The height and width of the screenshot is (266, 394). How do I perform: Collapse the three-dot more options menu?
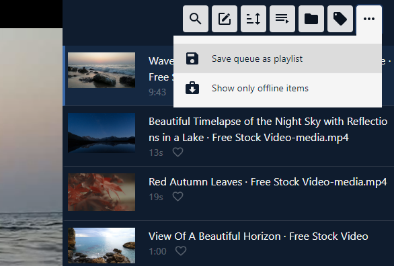[x=369, y=19]
